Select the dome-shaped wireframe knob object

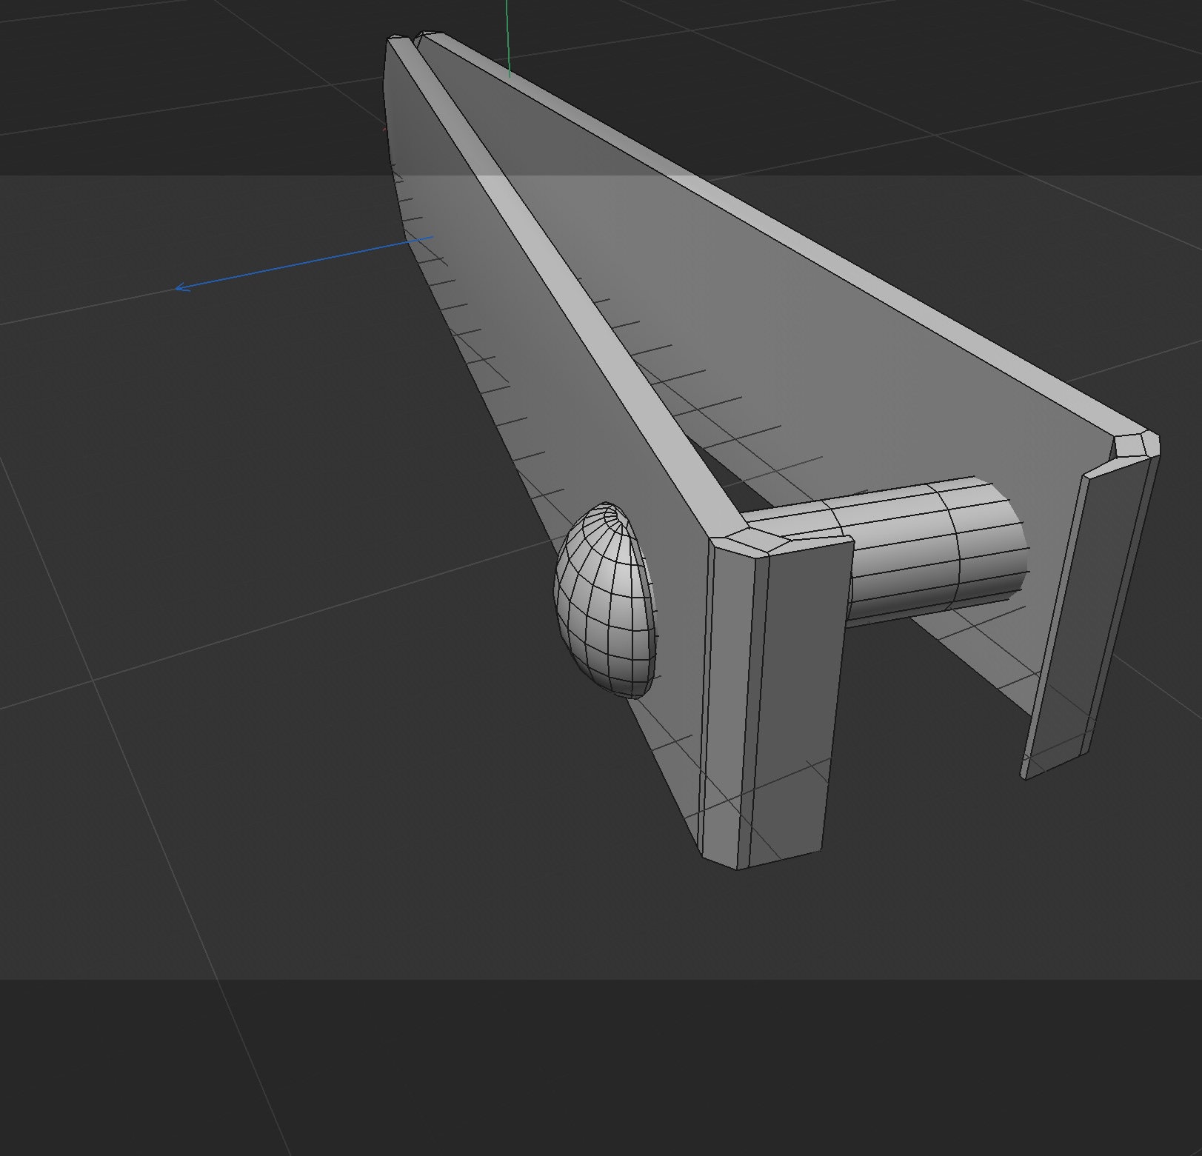pos(605,600)
